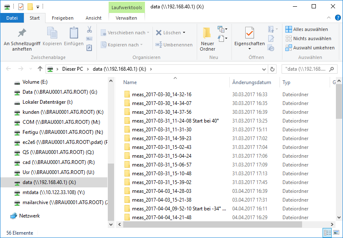Viewport: 343px width, 238px height.
Task: Create a Neuer Ordner
Action: tap(207, 39)
